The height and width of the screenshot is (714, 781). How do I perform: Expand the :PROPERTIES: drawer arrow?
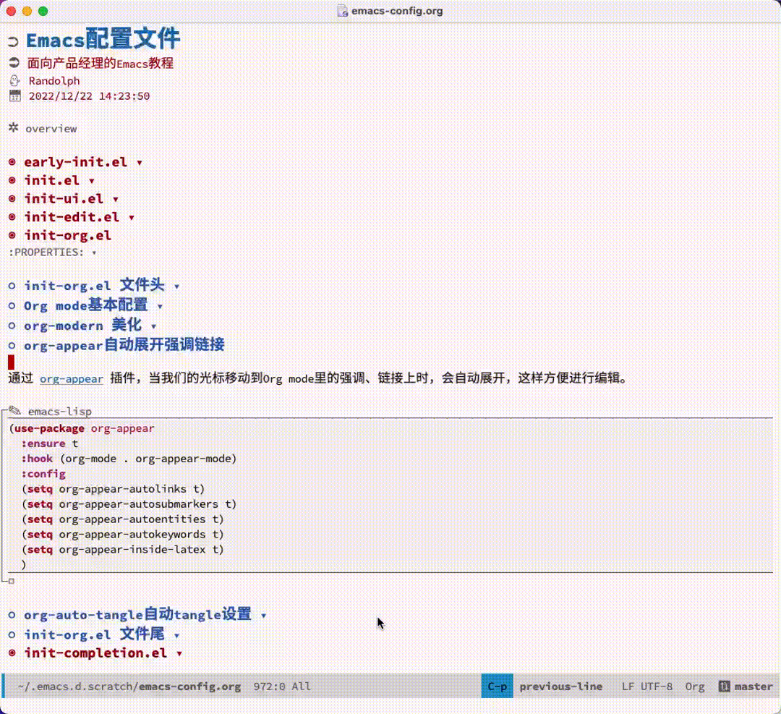click(93, 253)
